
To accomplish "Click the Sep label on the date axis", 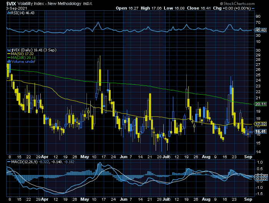I will point(248,157).
